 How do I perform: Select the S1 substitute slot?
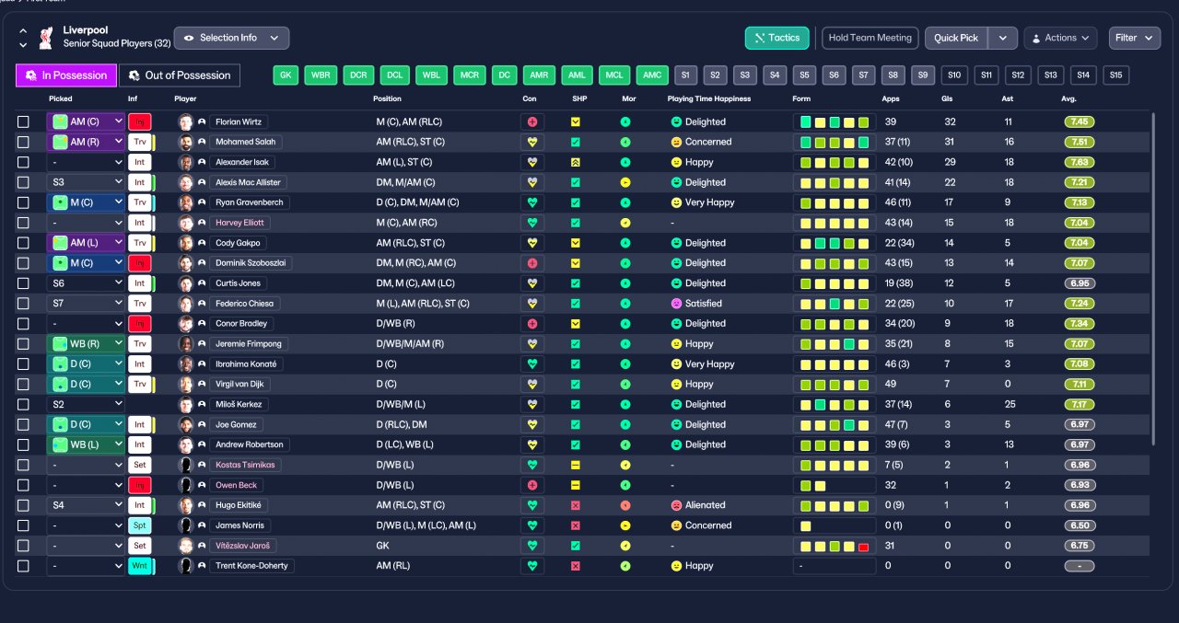tap(685, 75)
